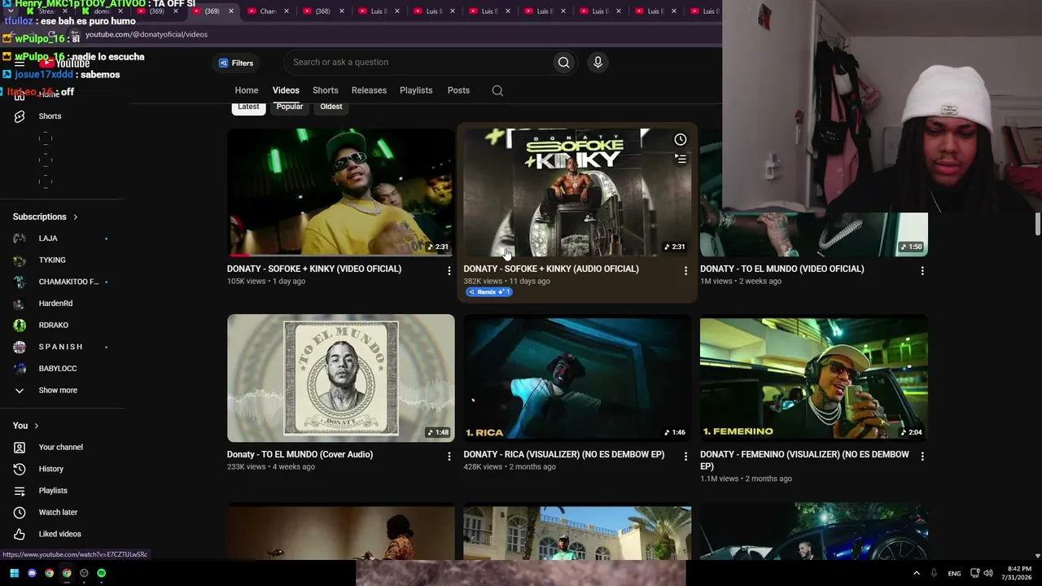Expand the You section chevron
This screenshot has height=586, width=1042.
coord(36,426)
